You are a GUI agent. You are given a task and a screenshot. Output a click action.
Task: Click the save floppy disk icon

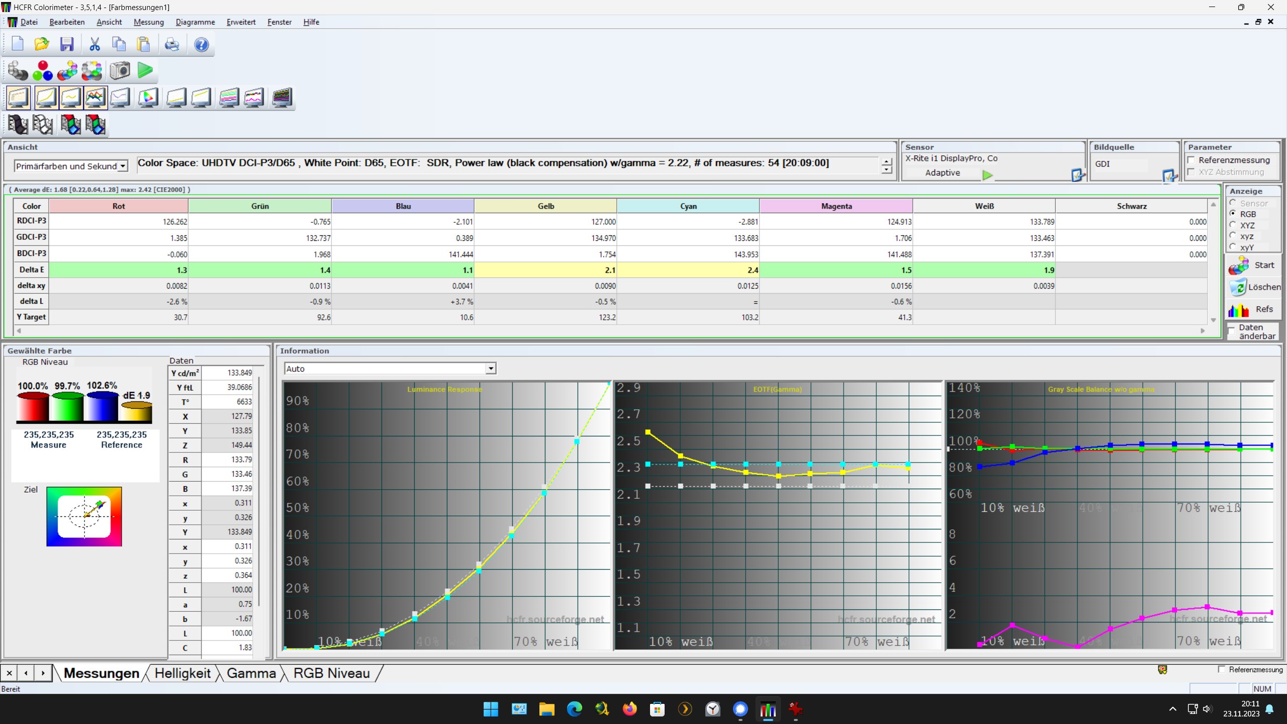click(x=67, y=45)
